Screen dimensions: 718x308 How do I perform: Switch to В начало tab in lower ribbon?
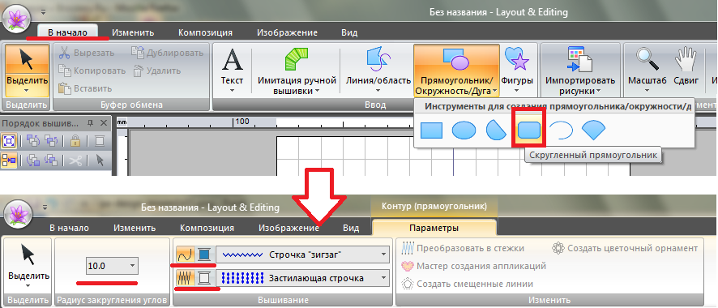(69, 228)
